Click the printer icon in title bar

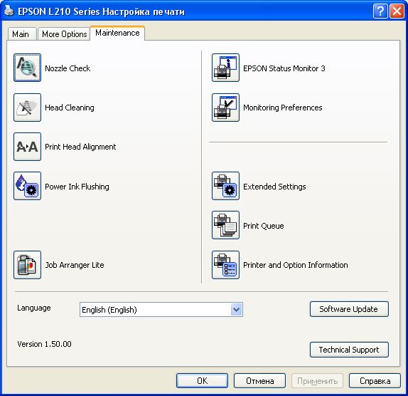click(9, 11)
